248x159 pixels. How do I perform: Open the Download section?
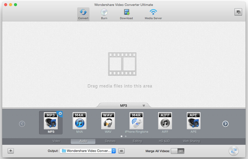click(126, 14)
